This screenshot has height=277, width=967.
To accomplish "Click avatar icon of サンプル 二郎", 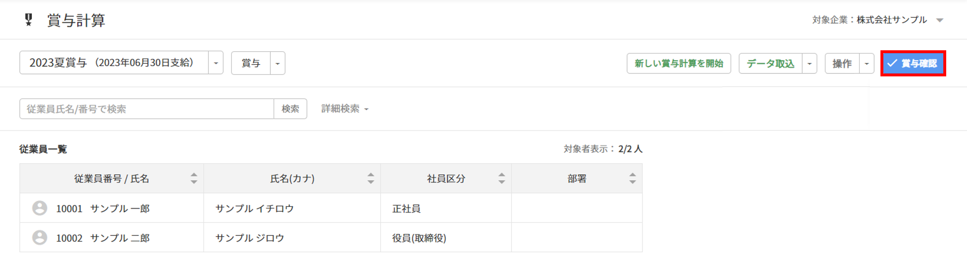I will pos(40,237).
